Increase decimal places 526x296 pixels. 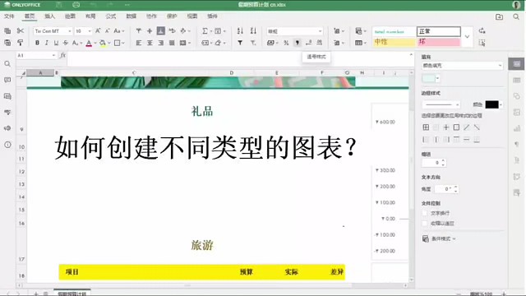click(320, 43)
